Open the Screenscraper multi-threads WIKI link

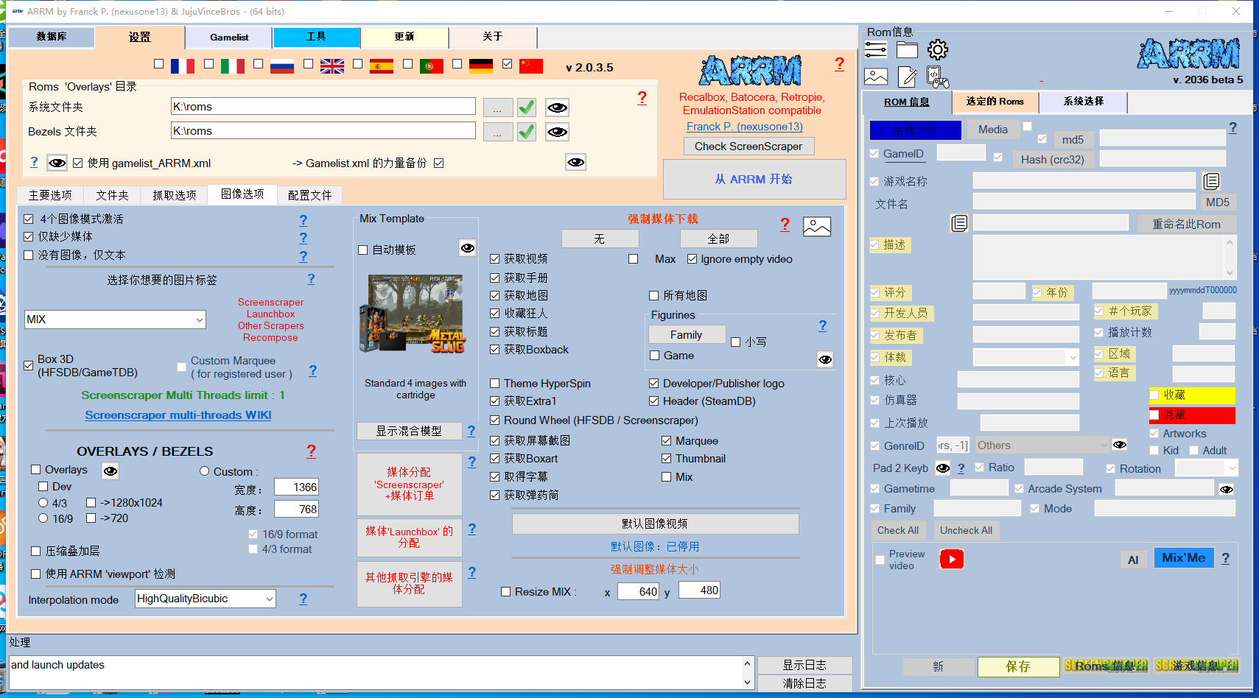pos(178,415)
